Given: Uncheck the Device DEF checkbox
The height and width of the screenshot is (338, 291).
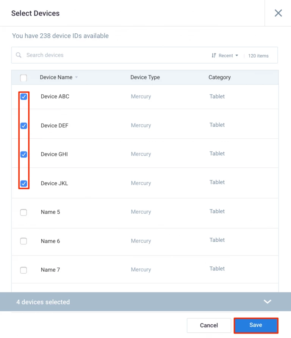Looking at the screenshot, I should (x=24, y=125).
